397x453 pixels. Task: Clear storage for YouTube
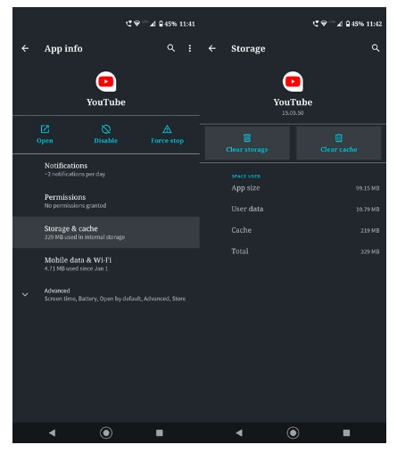click(x=247, y=143)
